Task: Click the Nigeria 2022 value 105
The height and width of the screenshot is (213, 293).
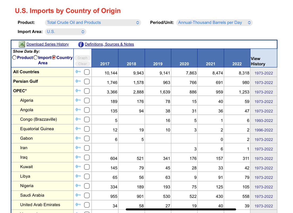Action: pos(246,187)
